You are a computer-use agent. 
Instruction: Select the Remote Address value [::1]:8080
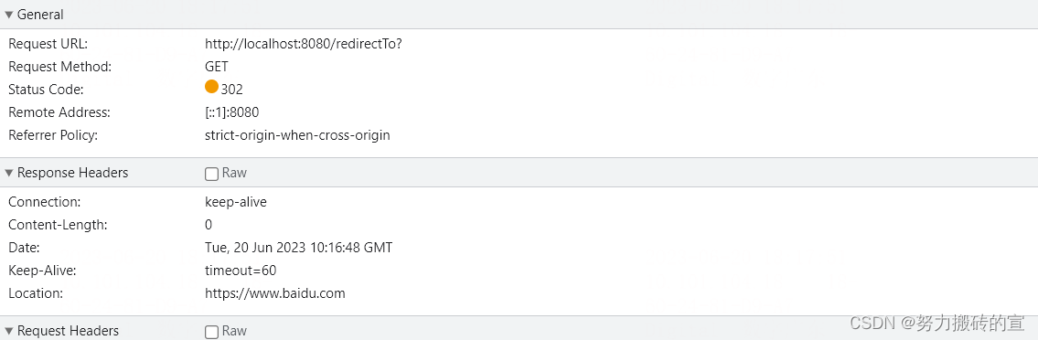click(231, 112)
